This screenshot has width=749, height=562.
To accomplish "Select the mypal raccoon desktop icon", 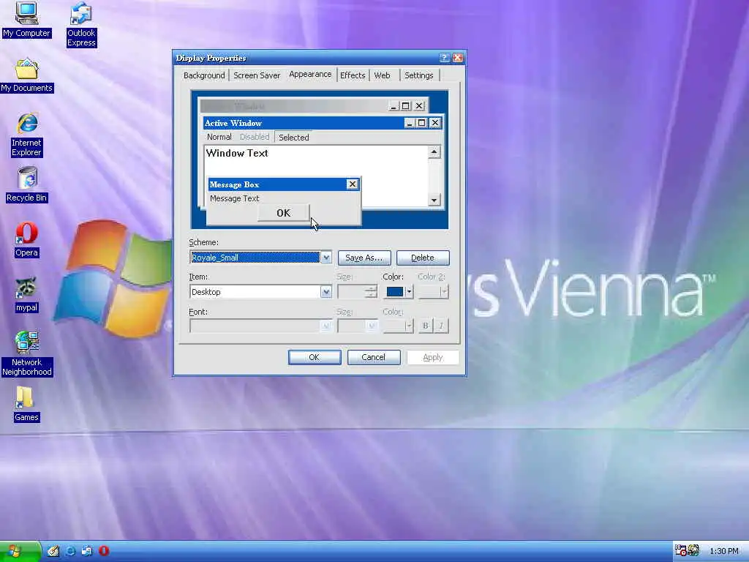I will click(x=26, y=295).
